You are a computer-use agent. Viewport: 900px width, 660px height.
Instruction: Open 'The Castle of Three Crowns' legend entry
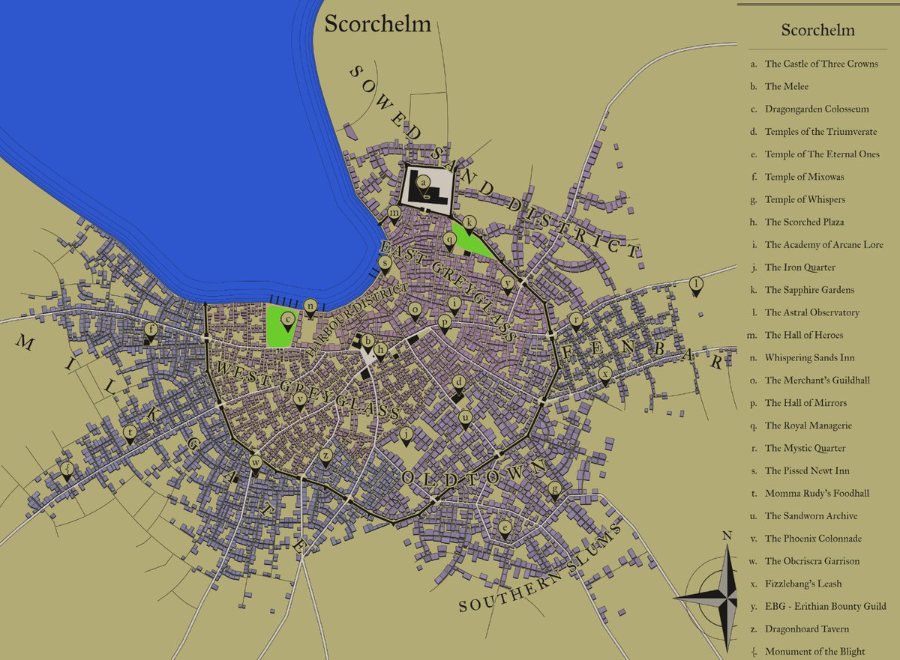click(821, 64)
